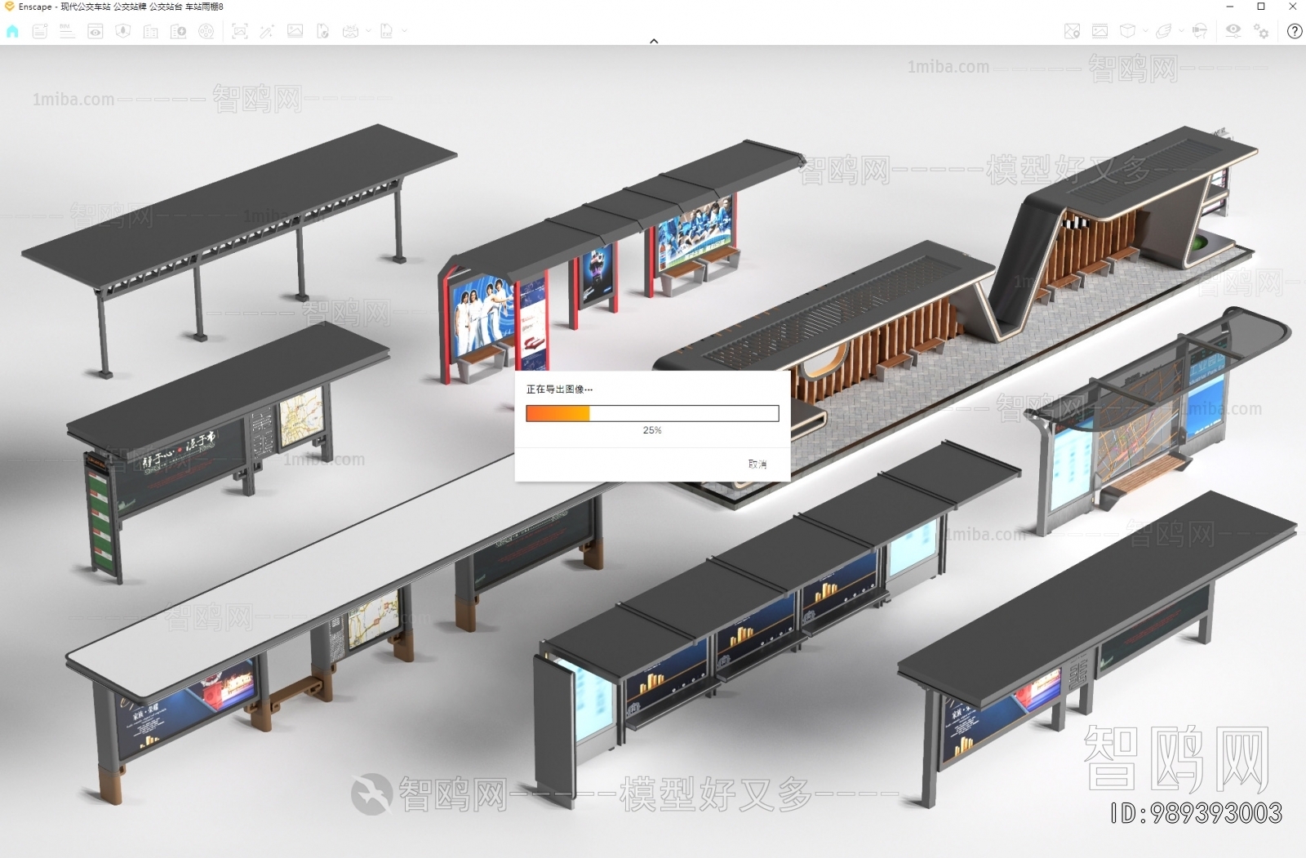The image size is (1306, 858).
Task: Open the site context map-pin icon
Action: click(1072, 31)
